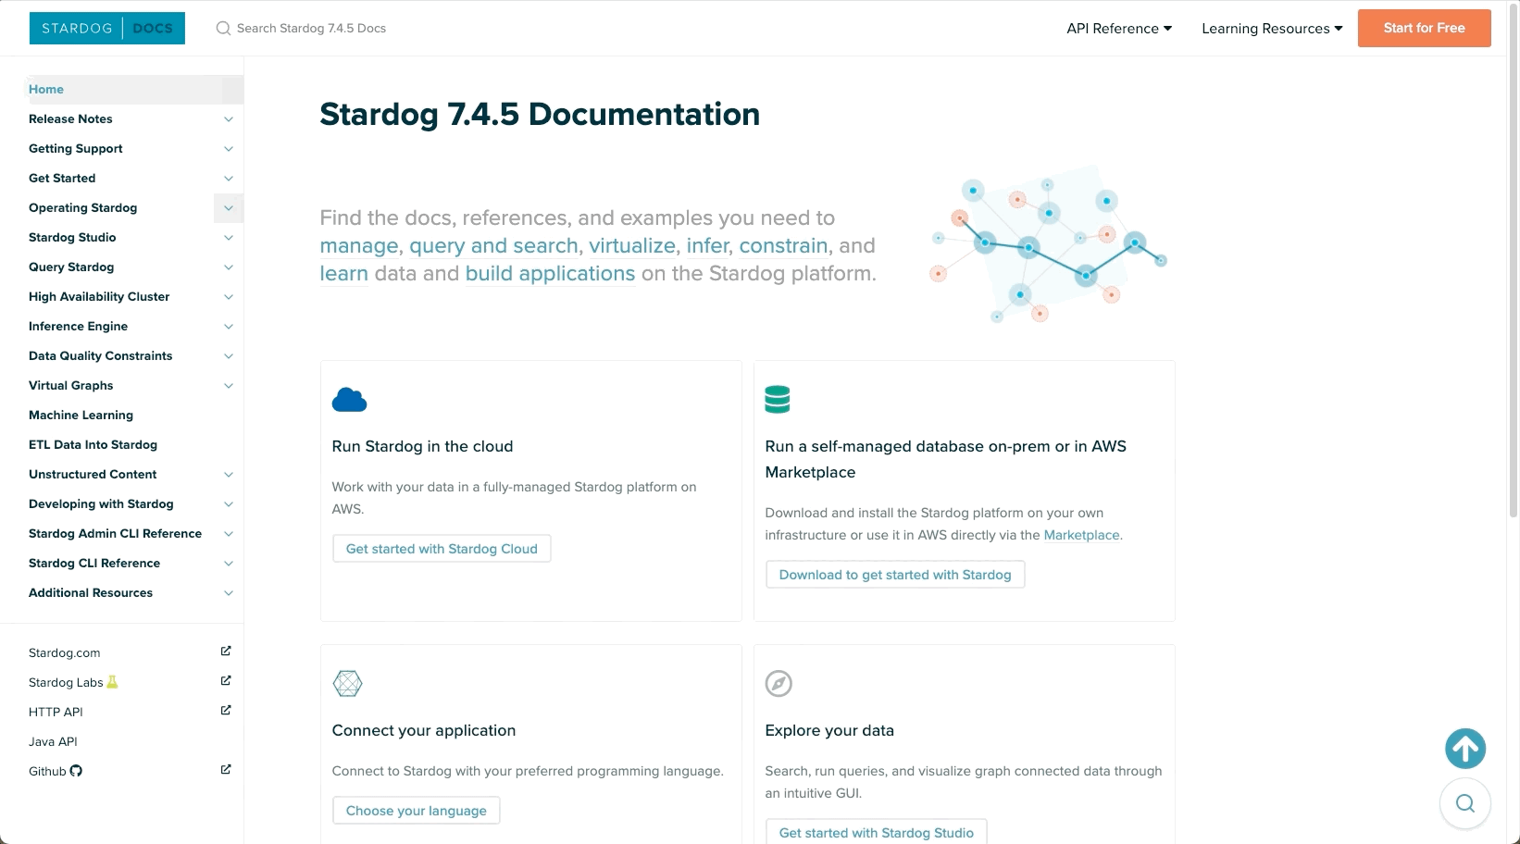1520x844 pixels.
Task: Follow the 'build applications' link
Action: (550, 274)
